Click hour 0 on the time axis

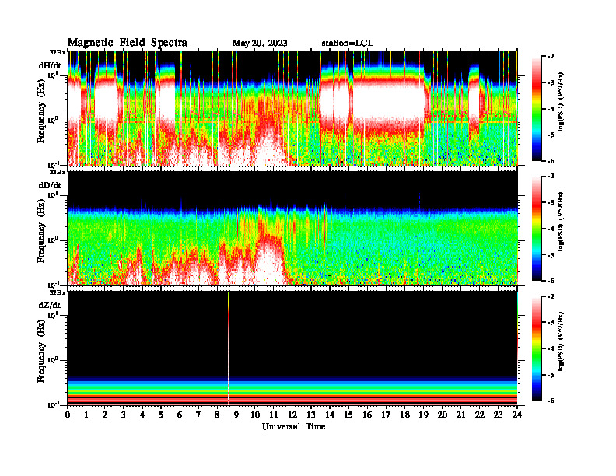point(68,415)
